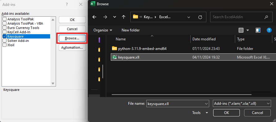
Task: Open the Tools dropdown
Action: (x=200, y=113)
